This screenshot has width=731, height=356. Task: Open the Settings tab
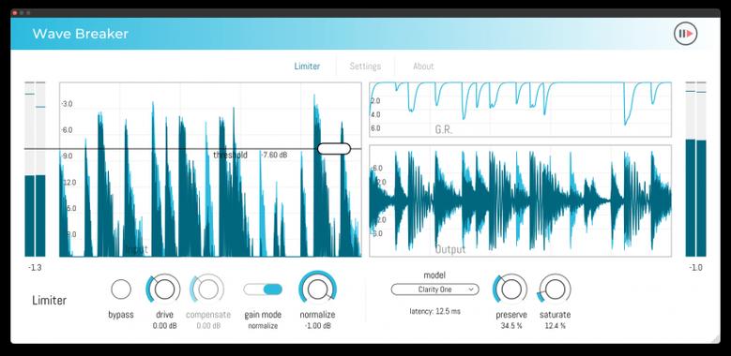pos(365,67)
